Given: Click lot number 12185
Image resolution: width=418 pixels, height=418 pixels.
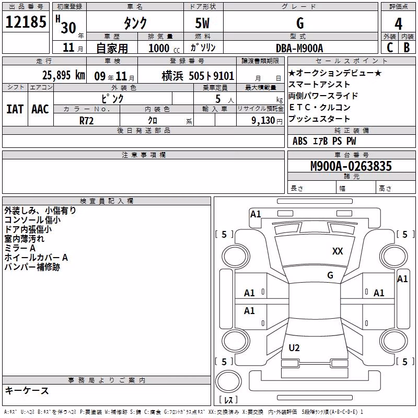Looking at the screenshot, I should [x=26, y=22].
